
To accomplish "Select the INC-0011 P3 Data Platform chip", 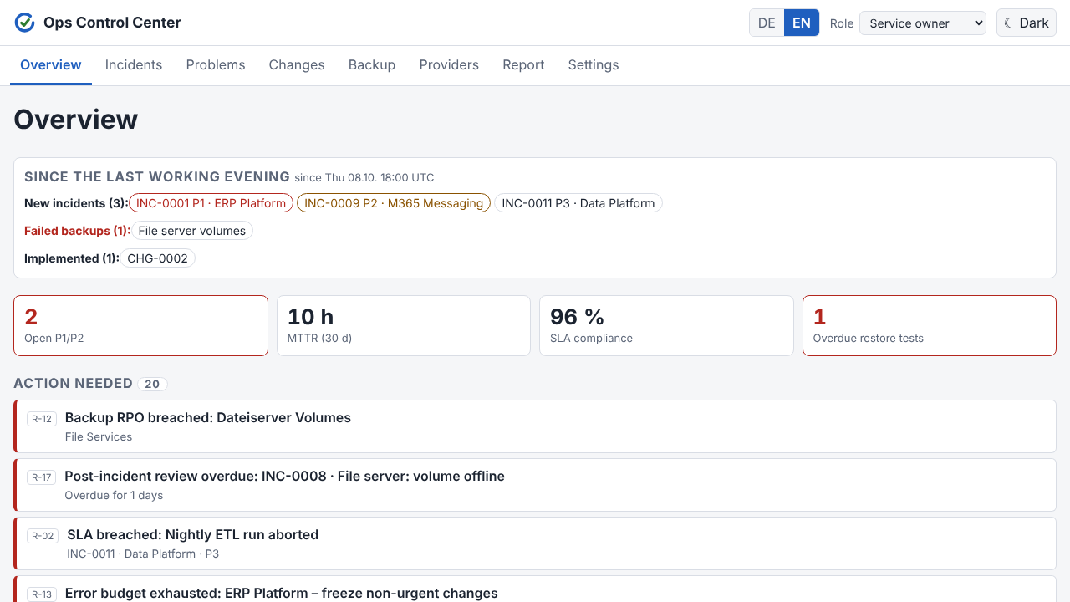I will (578, 203).
